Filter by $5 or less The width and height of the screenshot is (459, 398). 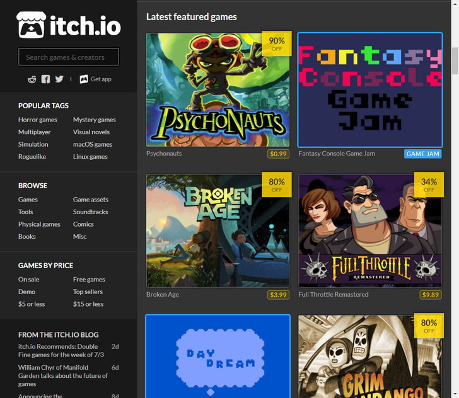click(32, 304)
